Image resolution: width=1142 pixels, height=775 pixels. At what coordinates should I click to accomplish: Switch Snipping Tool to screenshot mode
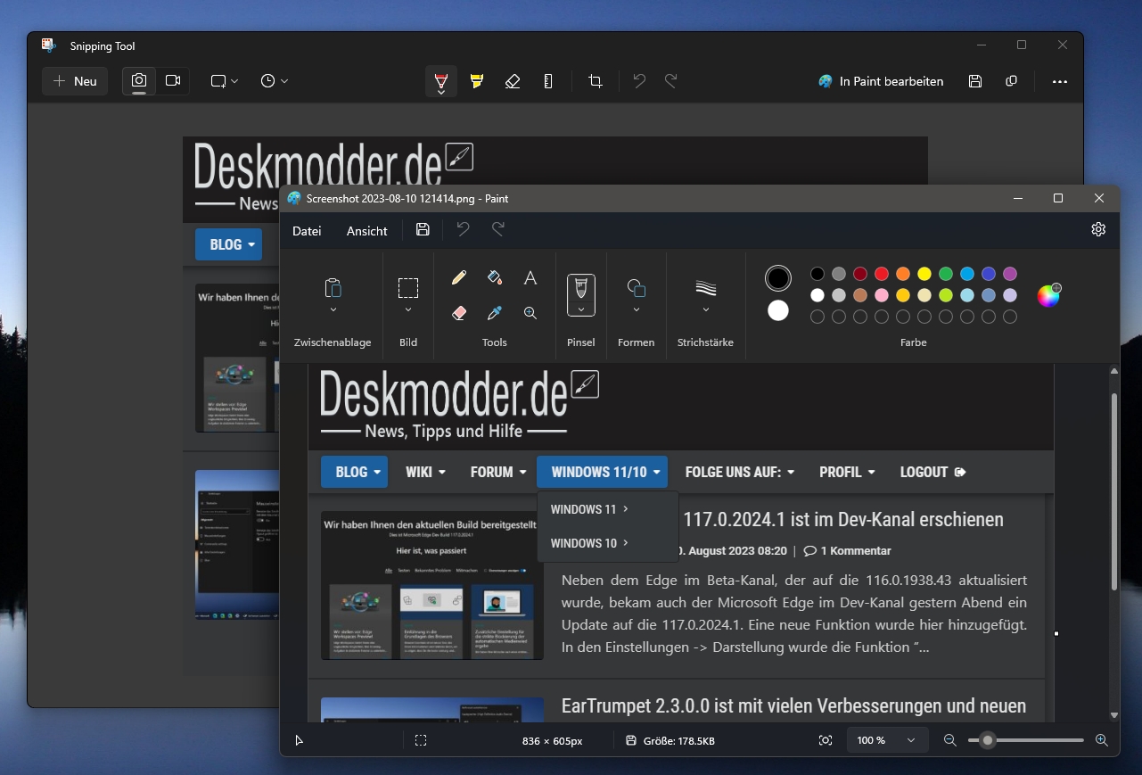139,81
